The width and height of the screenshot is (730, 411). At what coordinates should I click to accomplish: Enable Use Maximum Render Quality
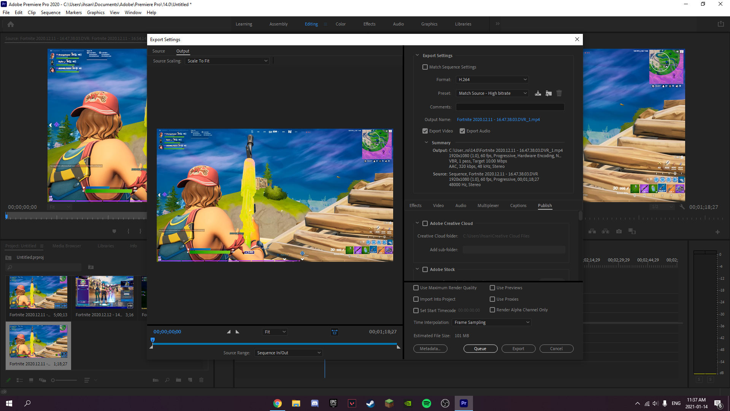point(416,288)
